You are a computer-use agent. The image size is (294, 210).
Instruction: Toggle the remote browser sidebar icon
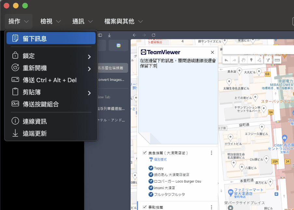[100, 35]
